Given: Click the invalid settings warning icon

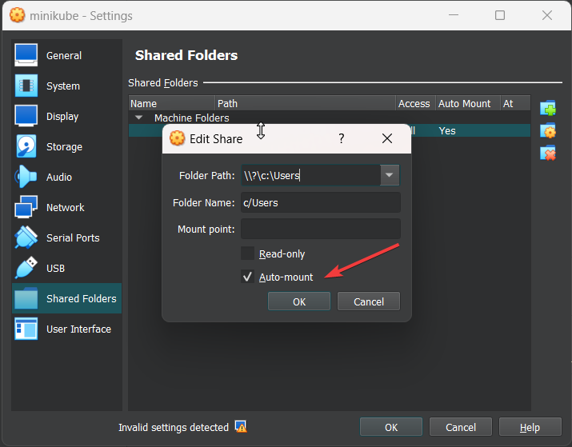Looking at the screenshot, I should click(241, 427).
